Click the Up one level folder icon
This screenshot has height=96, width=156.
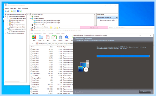(x=12, y=11)
